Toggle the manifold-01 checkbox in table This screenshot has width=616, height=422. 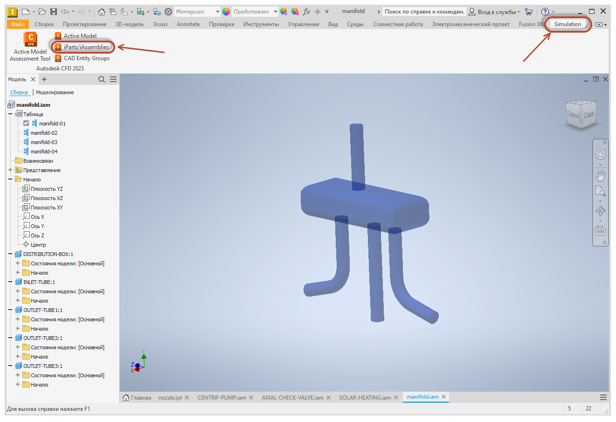[26, 124]
